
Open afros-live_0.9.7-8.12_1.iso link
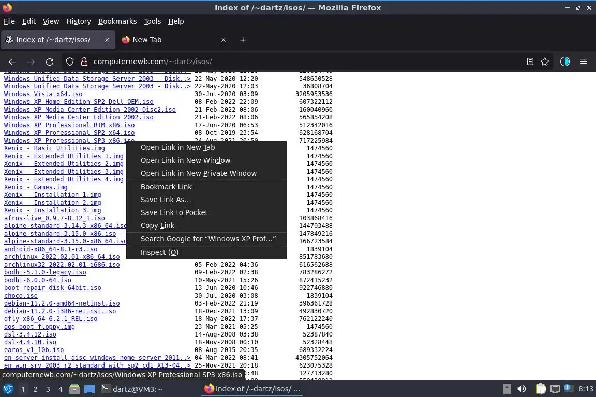(54, 218)
